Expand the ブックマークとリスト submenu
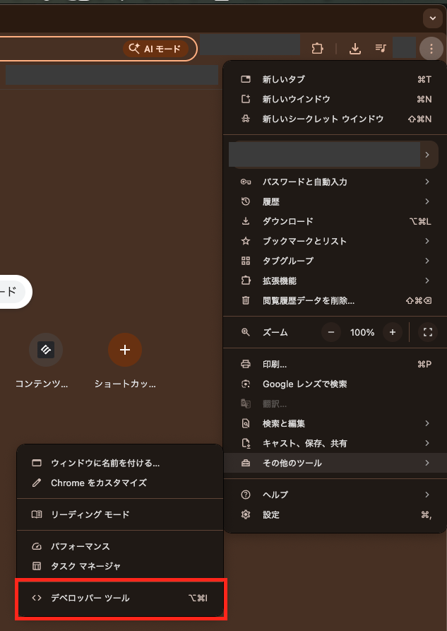 [x=335, y=241]
